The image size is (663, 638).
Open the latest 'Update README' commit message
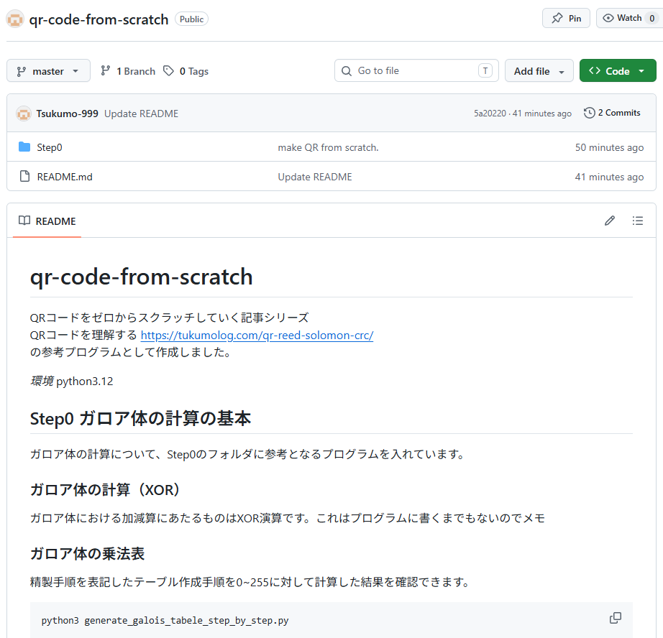pyautogui.click(x=141, y=114)
